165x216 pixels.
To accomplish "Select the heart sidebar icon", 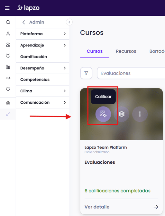I will (x=8, y=89).
